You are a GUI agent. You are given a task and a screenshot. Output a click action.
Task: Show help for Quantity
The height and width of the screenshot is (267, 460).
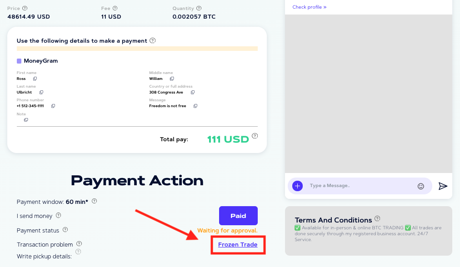point(199,8)
